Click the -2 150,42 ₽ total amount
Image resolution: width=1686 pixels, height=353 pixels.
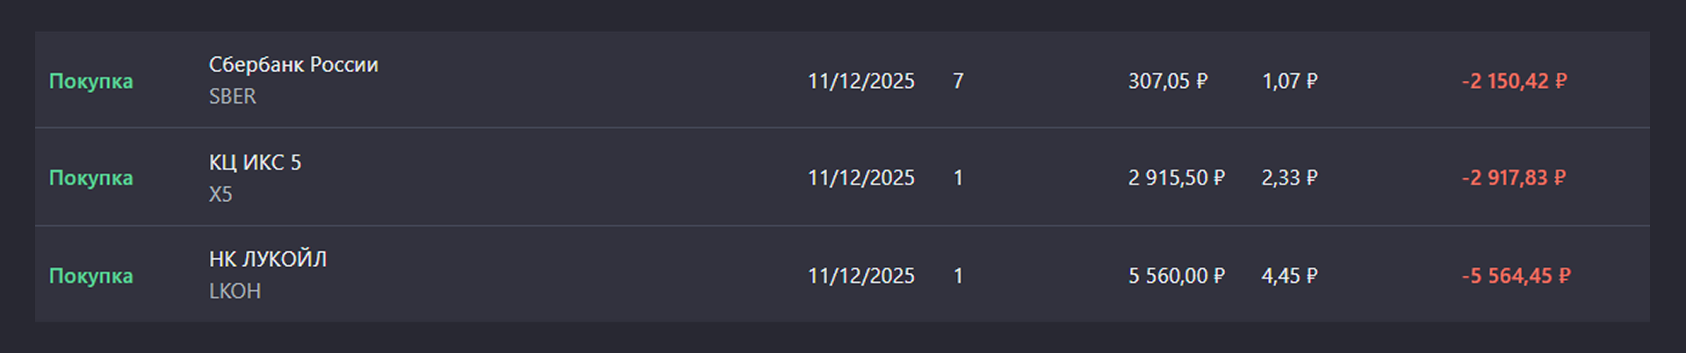click(1514, 81)
